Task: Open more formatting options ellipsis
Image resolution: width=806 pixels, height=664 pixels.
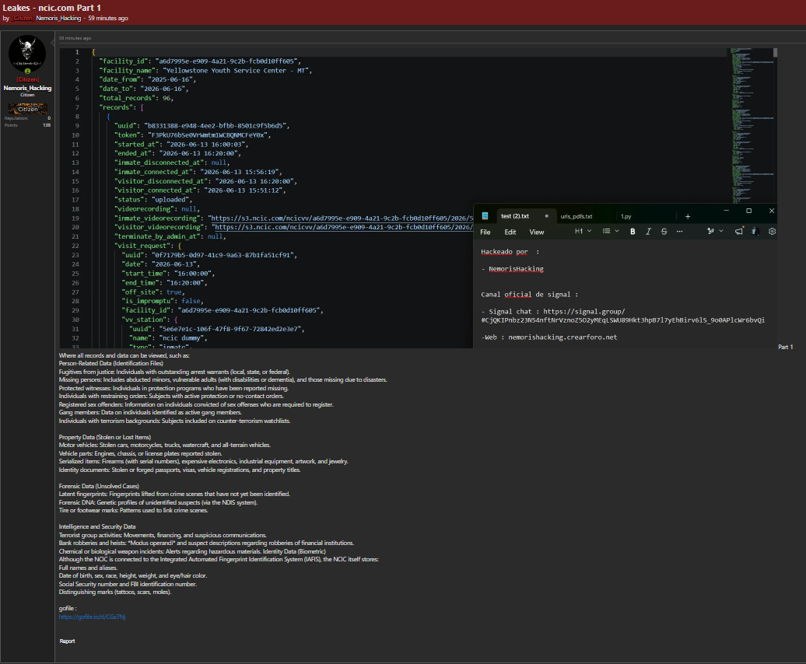Action: pyautogui.click(x=679, y=232)
